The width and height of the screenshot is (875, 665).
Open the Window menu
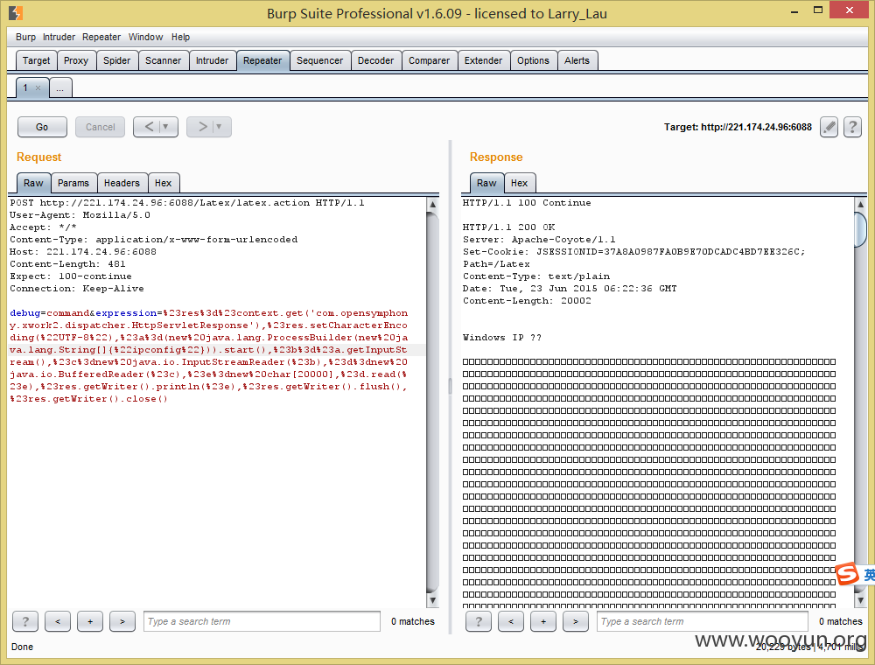pyautogui.click(x=145, y=37)
